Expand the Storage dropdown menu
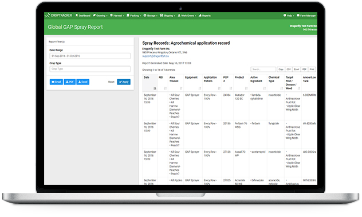 pos(150,15)
